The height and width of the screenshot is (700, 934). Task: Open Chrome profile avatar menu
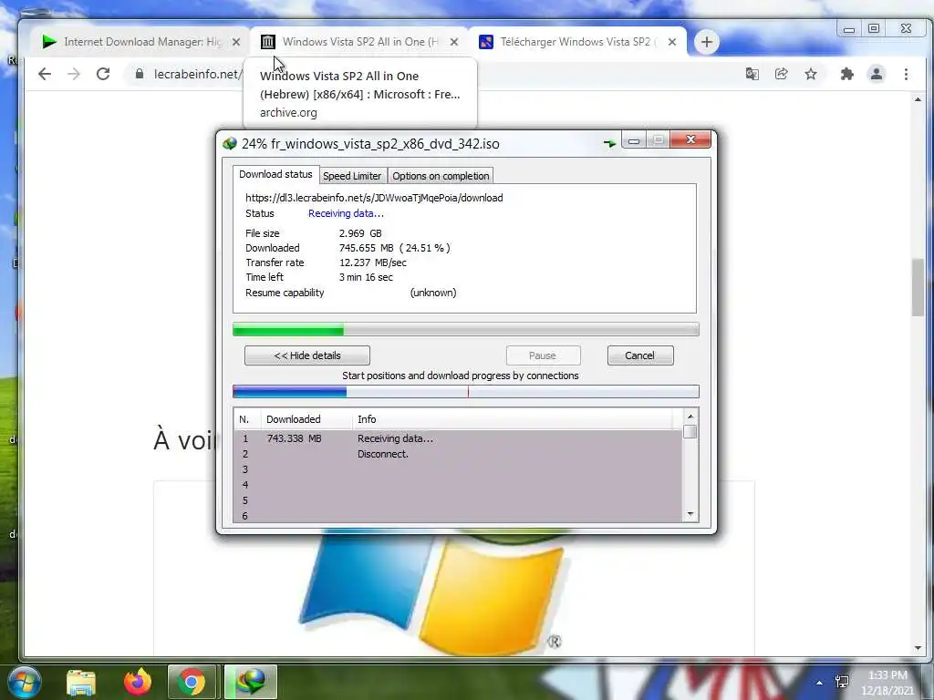pyautogui.click(x=877, y=74)
